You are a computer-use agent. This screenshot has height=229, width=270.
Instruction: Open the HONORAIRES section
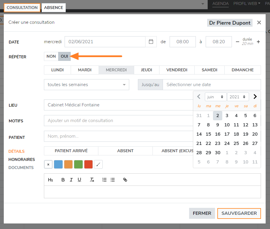tap(22, 159)
